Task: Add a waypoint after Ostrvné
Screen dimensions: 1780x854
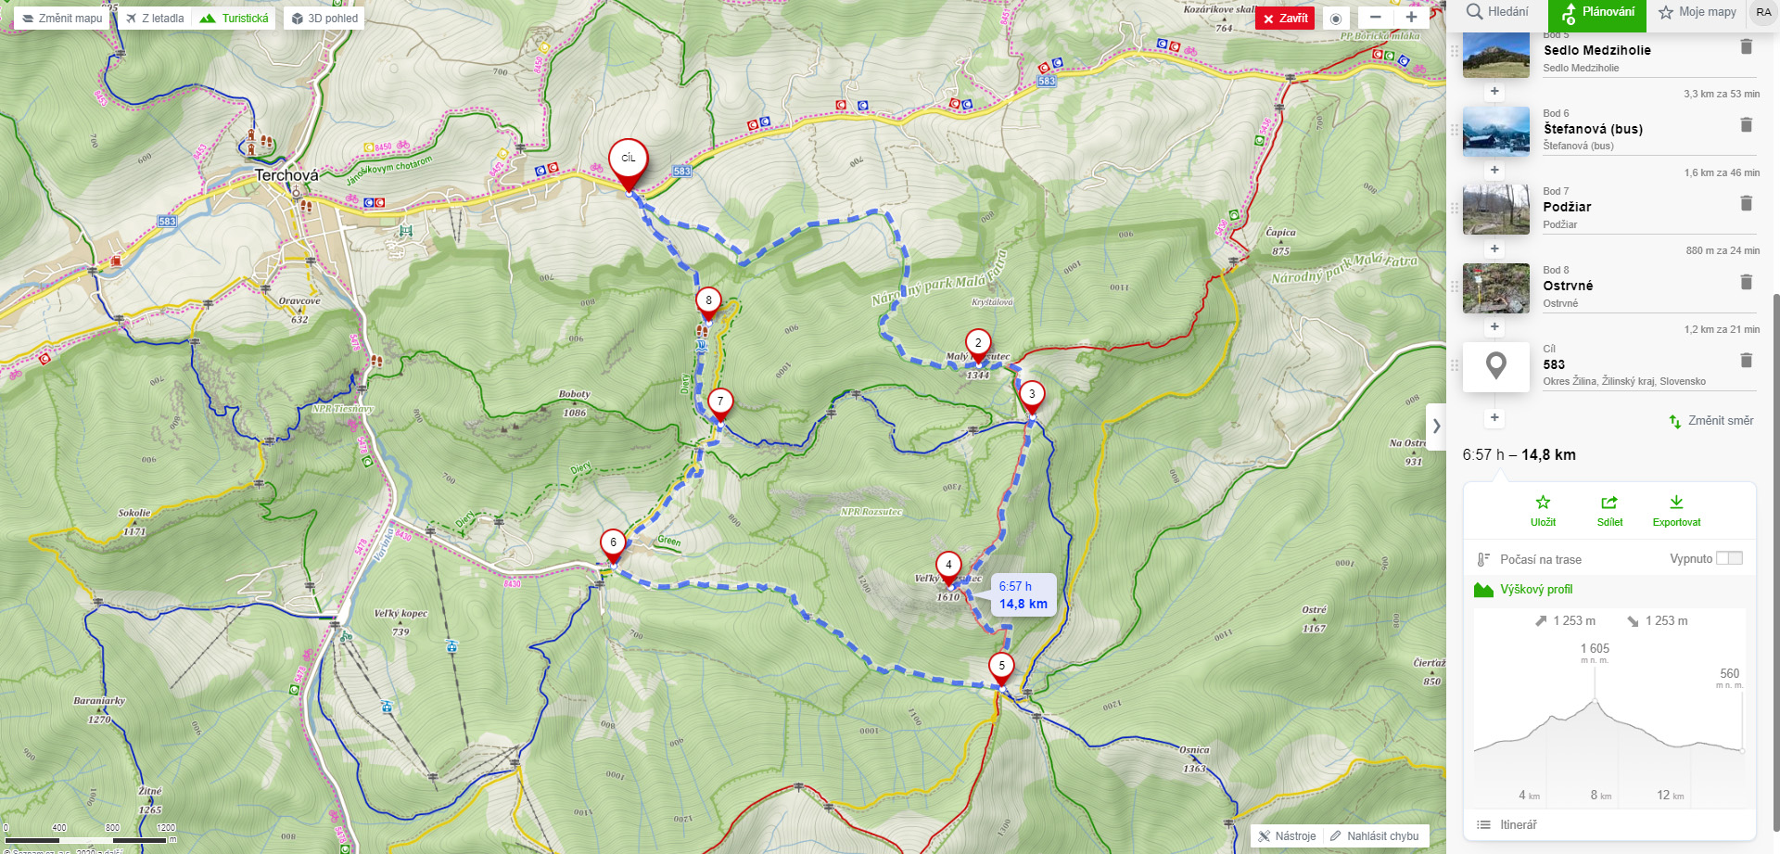Action: point(1494,327)
